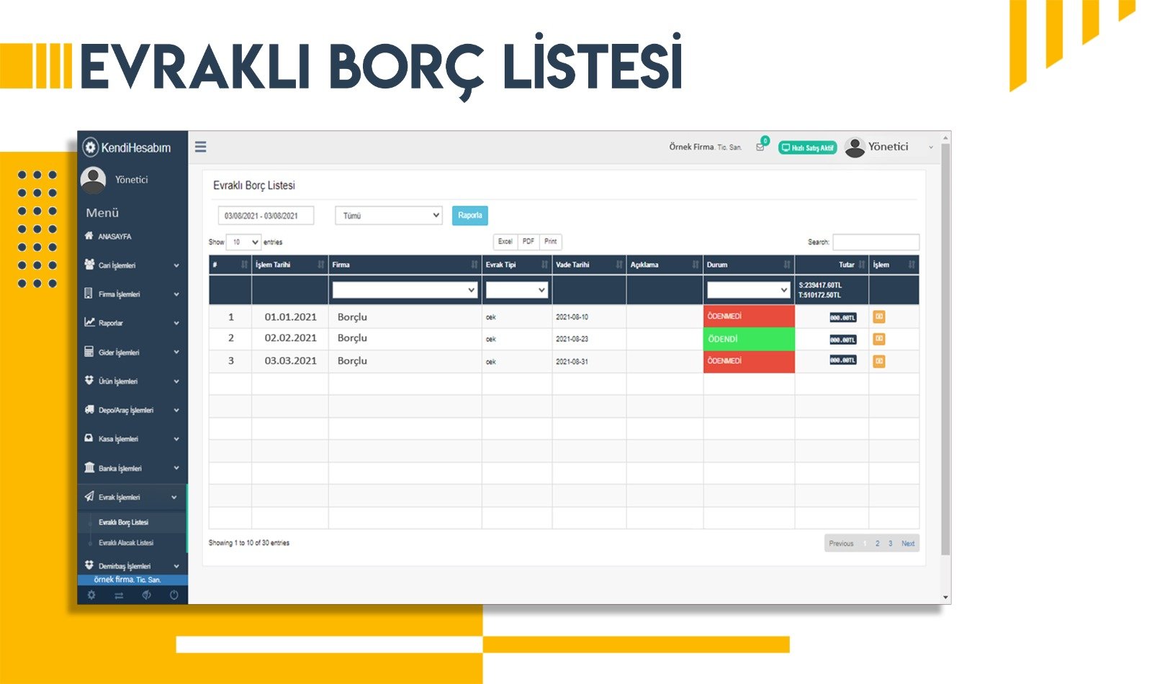1152x684 pixels.
Task: Toggle the Hızlı Satış Aktif badge
Action: [807, 147]
